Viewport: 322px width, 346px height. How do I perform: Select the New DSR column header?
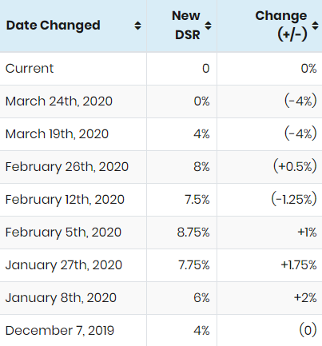(181, 26)
